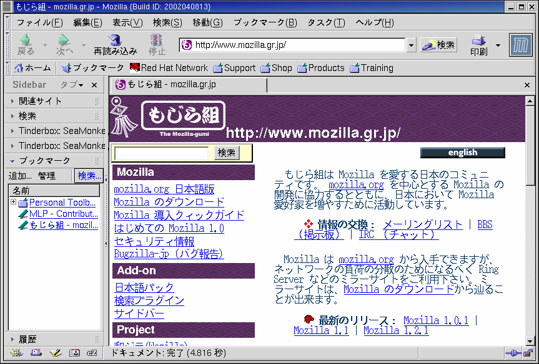Viewport: 539px width, 364px height.
Task: Open the Bookmarks (ブックマーク) icon in personal toolbar
Action: 66,68
